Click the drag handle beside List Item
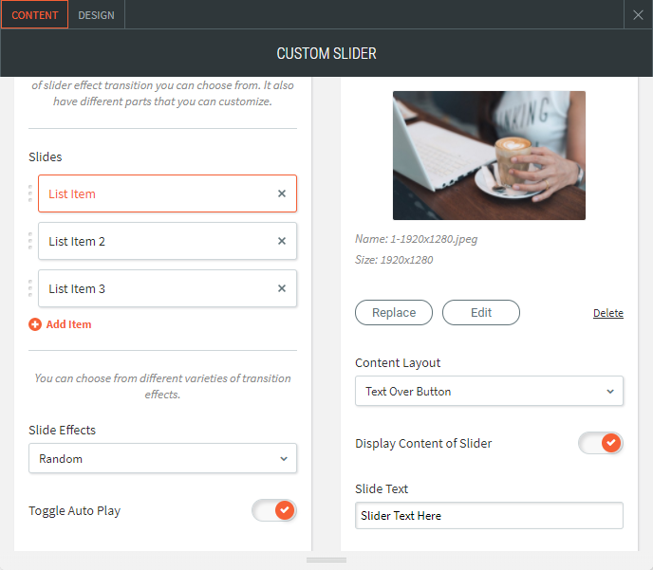 pos(30,193)
